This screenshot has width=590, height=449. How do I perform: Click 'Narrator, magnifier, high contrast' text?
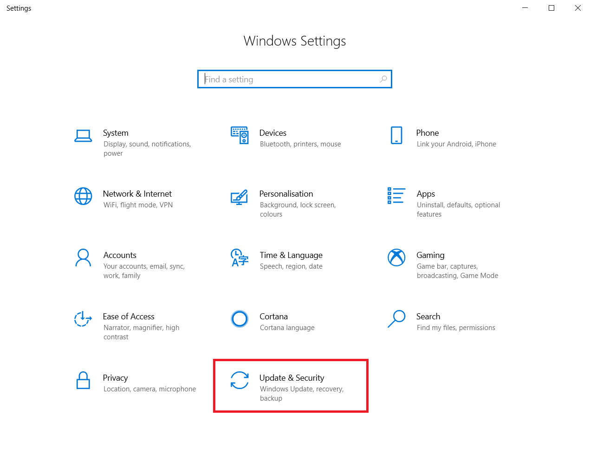[x=141, y=332]
